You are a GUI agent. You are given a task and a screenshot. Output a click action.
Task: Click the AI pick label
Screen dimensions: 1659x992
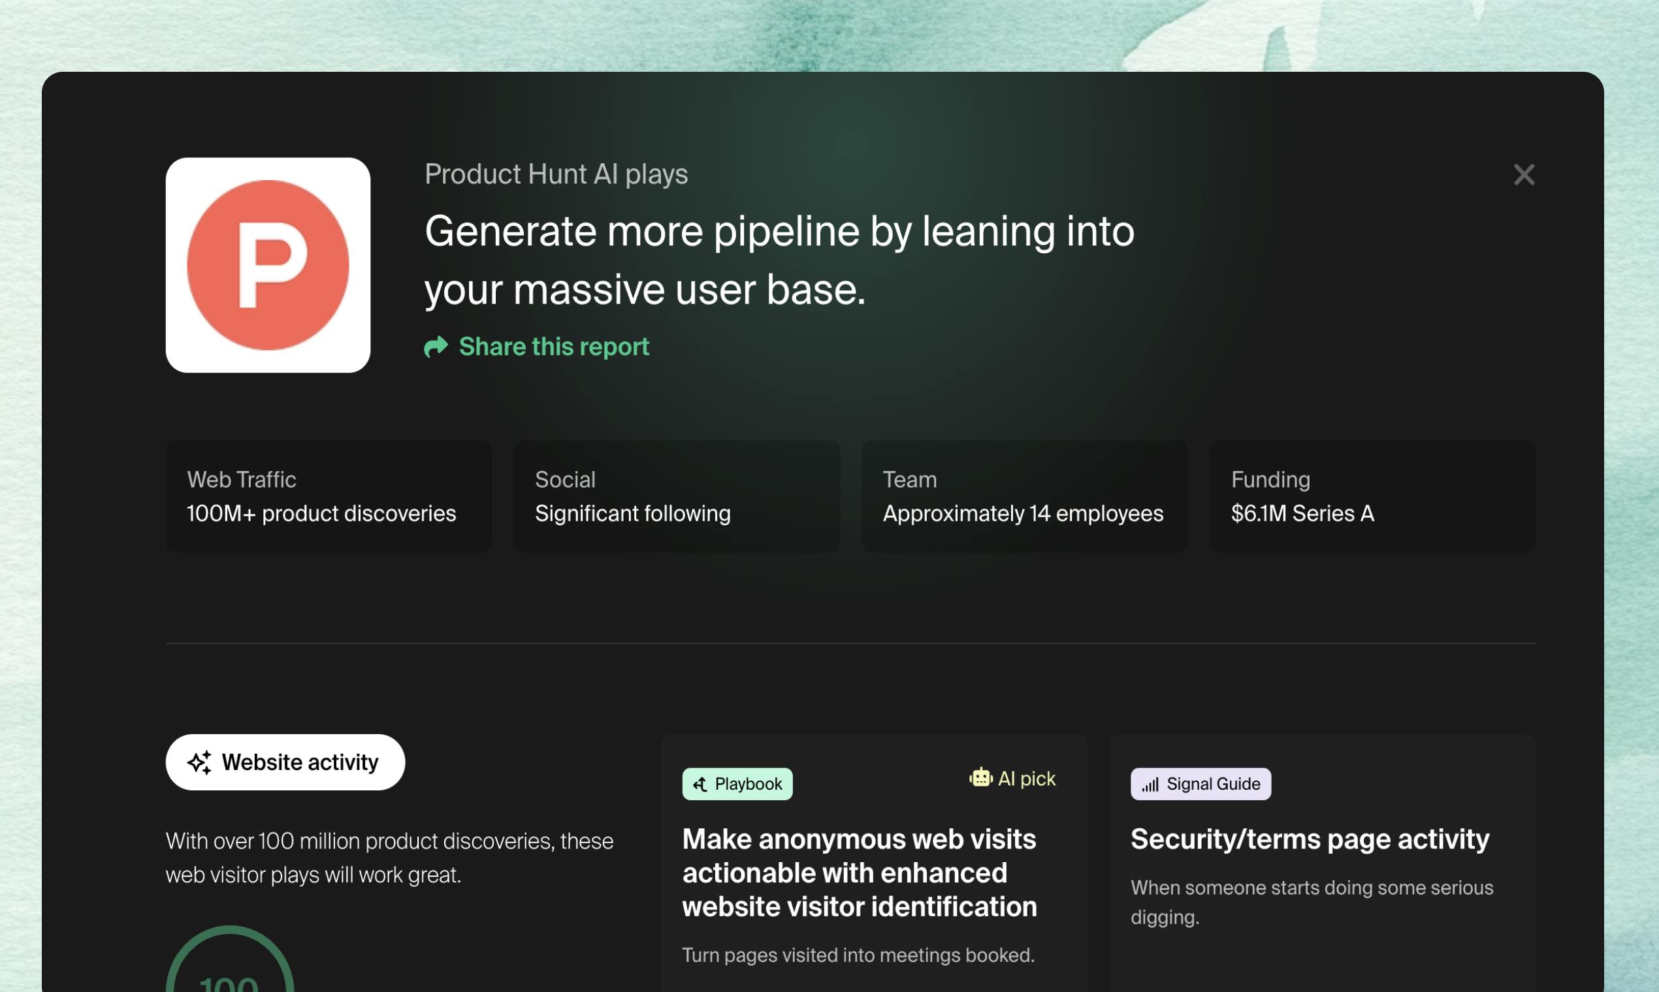[1026, 779]
